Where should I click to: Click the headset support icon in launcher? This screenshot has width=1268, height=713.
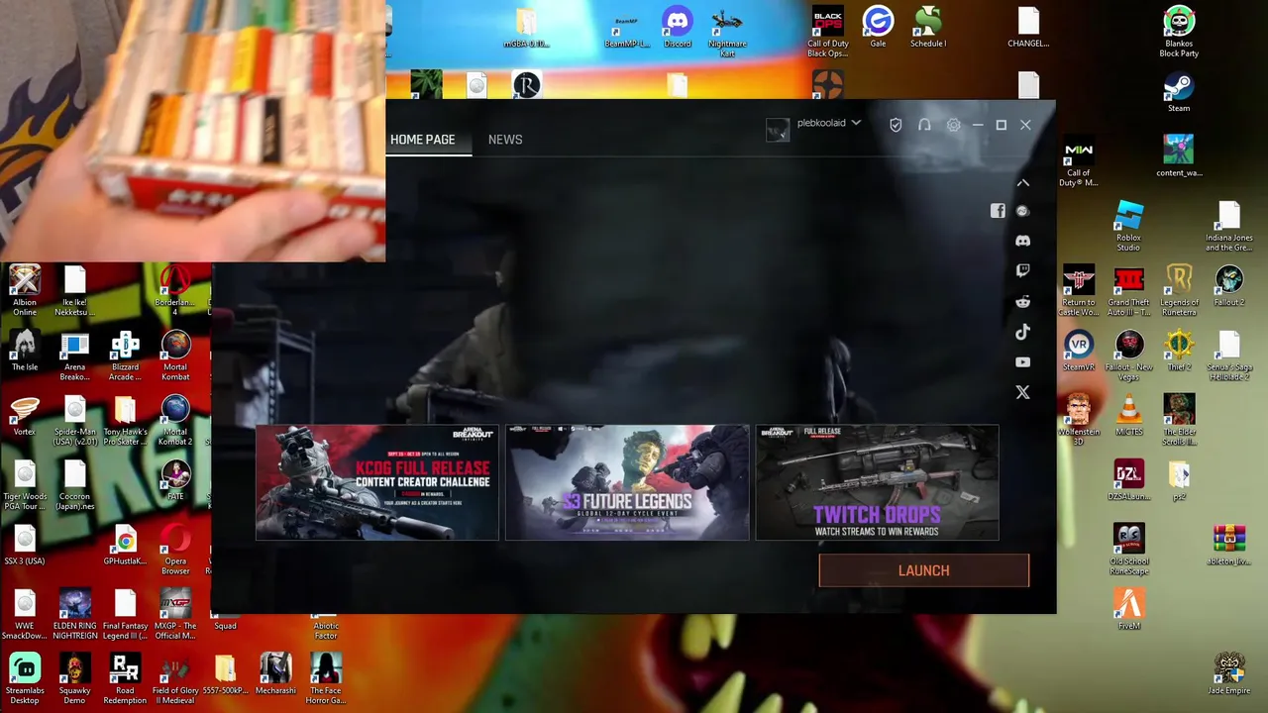[924, 125]
